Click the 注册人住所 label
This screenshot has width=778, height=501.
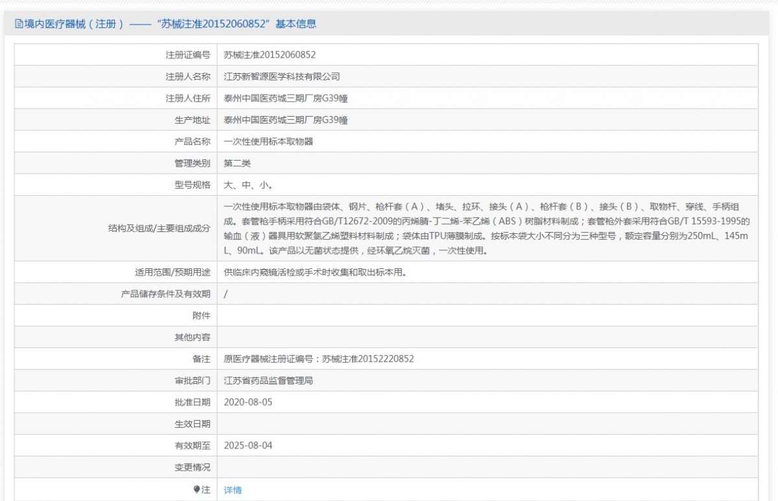pyautogui.click(x=188, y=99)
